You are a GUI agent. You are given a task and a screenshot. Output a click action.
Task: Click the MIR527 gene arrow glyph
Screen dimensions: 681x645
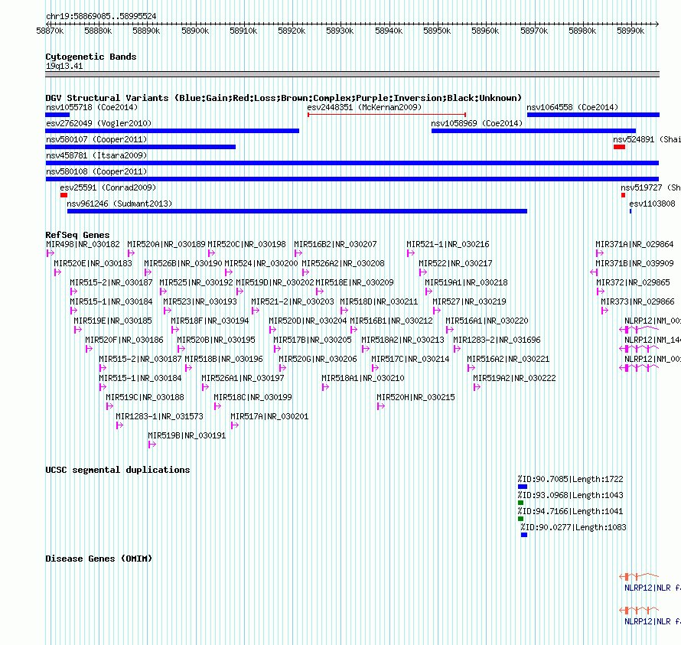pos(437,311)
